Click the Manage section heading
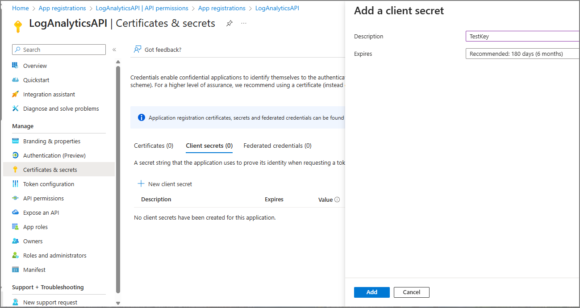 (x=23, y=126)
